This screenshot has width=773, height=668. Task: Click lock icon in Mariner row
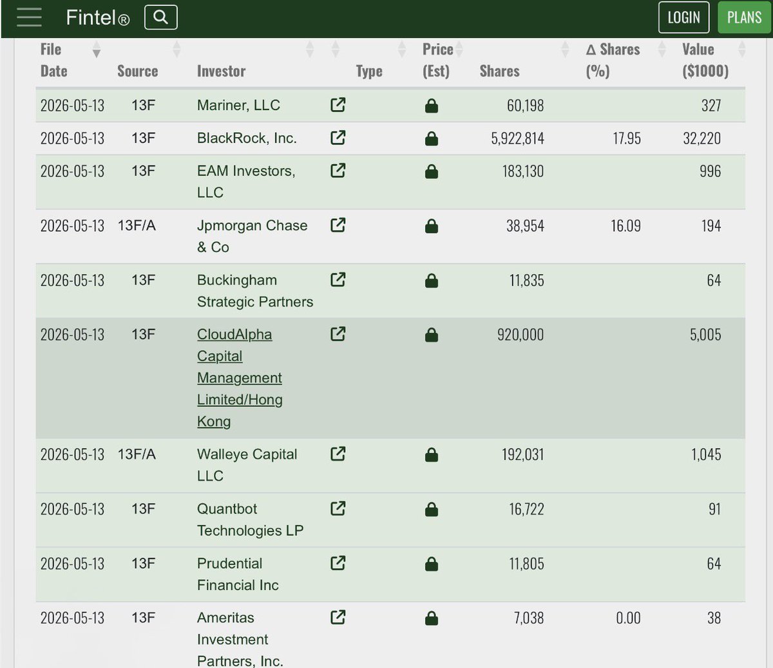[x=432, y=106]
